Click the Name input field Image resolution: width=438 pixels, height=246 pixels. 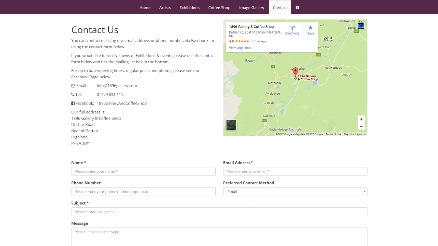(x=143, y=172)
